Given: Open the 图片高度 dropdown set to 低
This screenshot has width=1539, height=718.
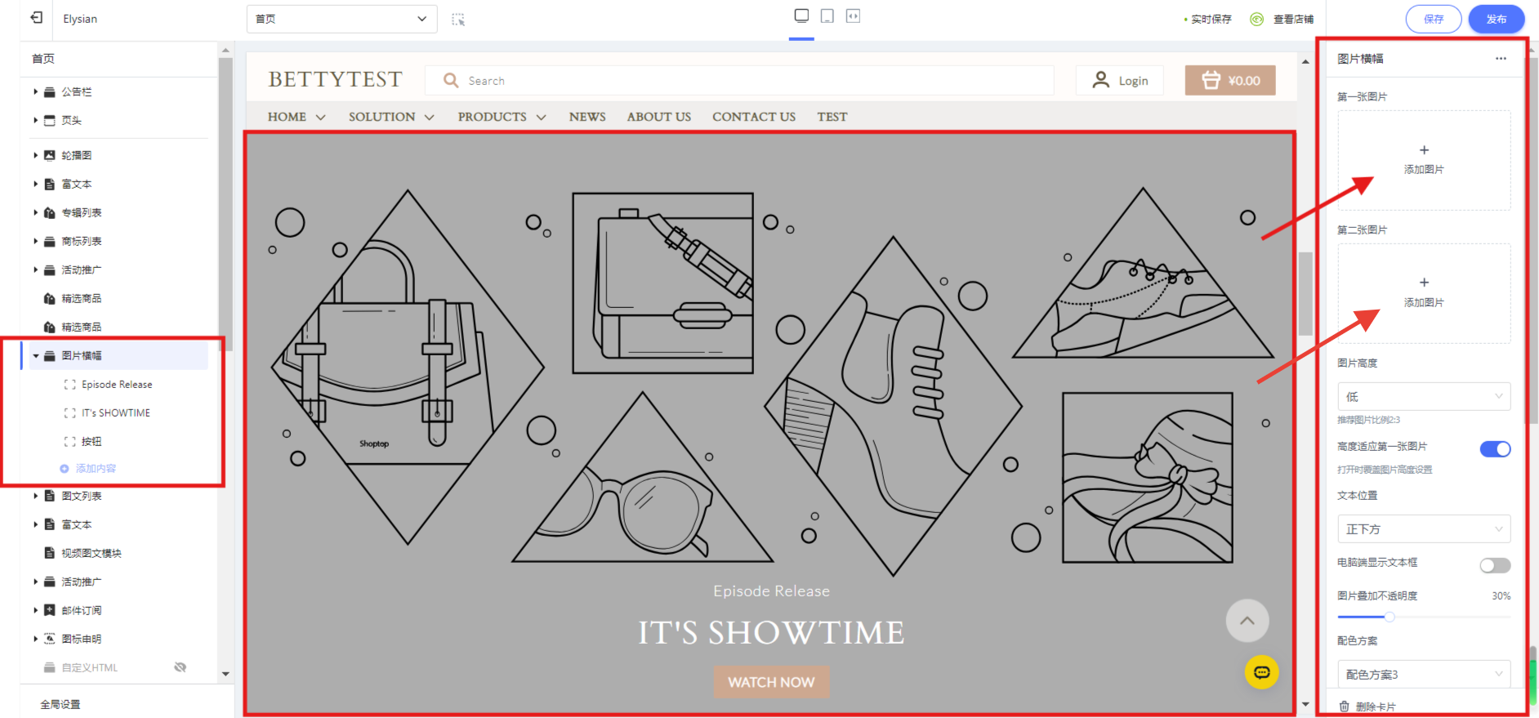Looking at the screenshot, I should pos(1423,397).
